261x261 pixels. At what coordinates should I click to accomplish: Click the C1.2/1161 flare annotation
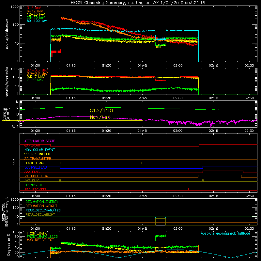point(101,111)
